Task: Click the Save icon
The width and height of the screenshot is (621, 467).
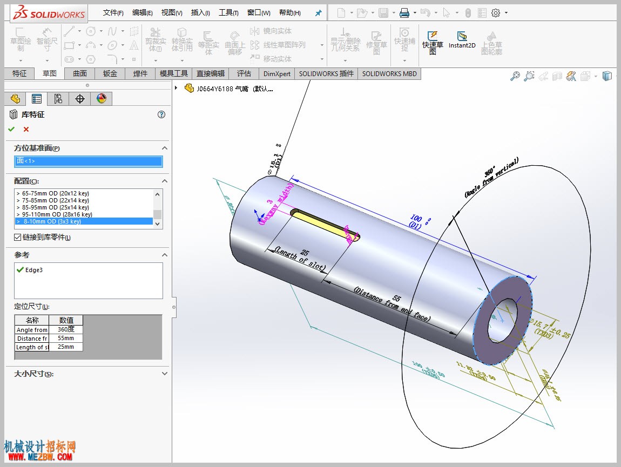Action: point(383,13)
